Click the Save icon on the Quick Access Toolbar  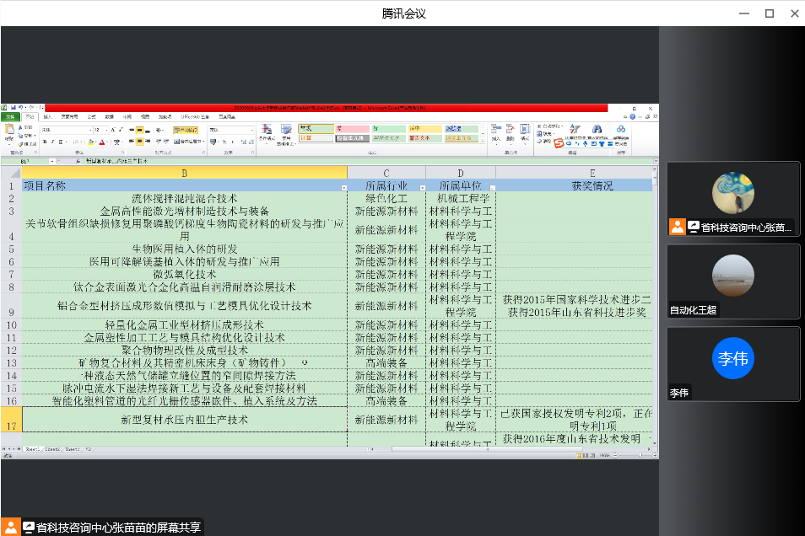(14, 107)
